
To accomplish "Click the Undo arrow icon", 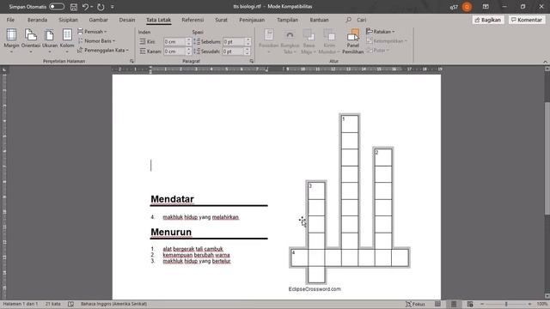I will pyautogui.click(x=85, y=7).
